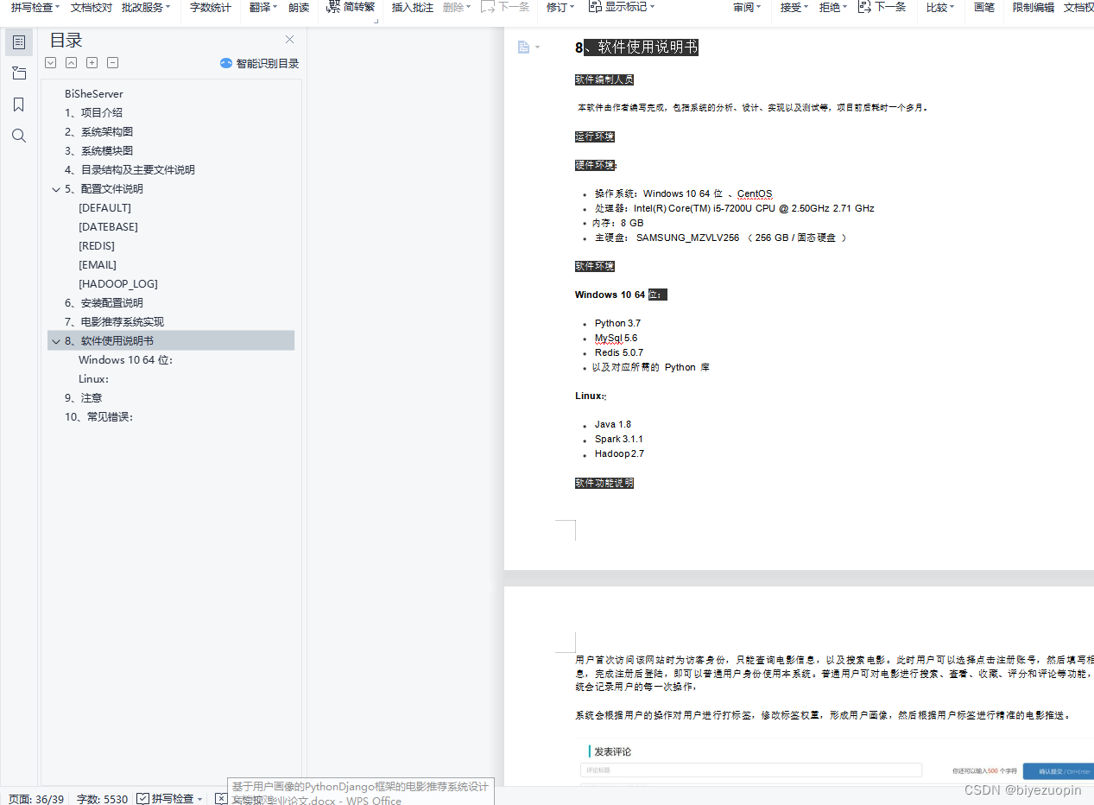This screenshot has height=805, width=1094.
Task: Go to 4、目录结构及主要文件说明 in outline
Action: 130,169
